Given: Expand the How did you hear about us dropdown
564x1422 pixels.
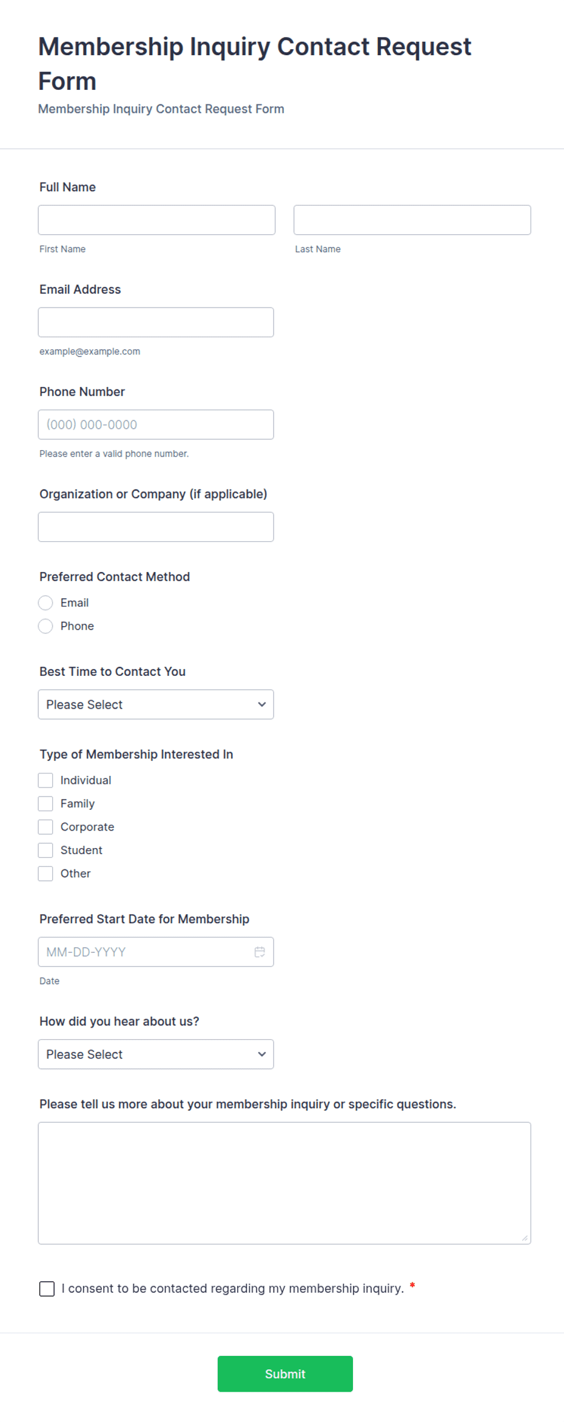Looking at the screenshot, I should 156,1054.
